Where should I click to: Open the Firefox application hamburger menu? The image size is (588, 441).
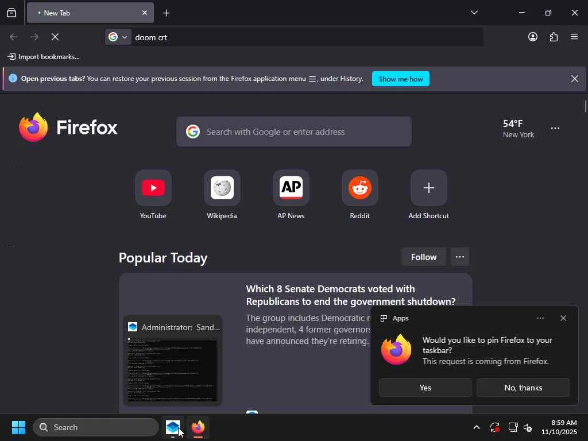[x=574, y=37]
